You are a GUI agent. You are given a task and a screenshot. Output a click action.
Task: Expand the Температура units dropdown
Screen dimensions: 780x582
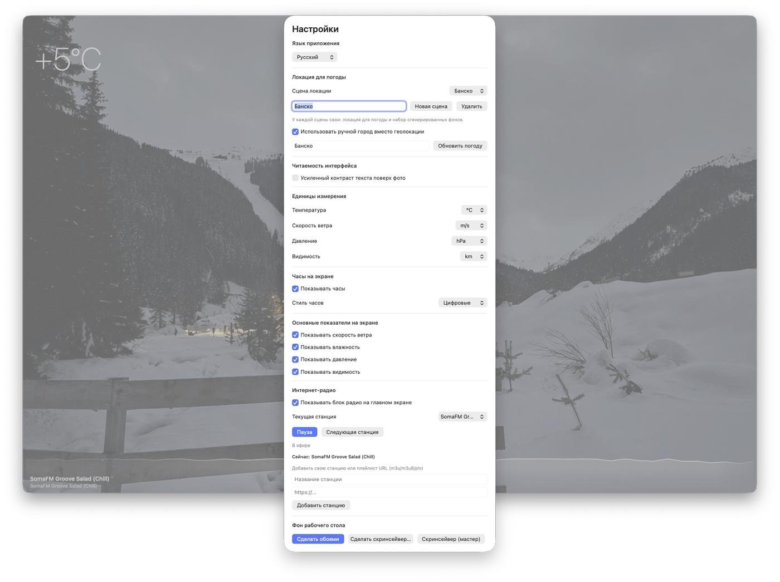click(x=474, y=210)
